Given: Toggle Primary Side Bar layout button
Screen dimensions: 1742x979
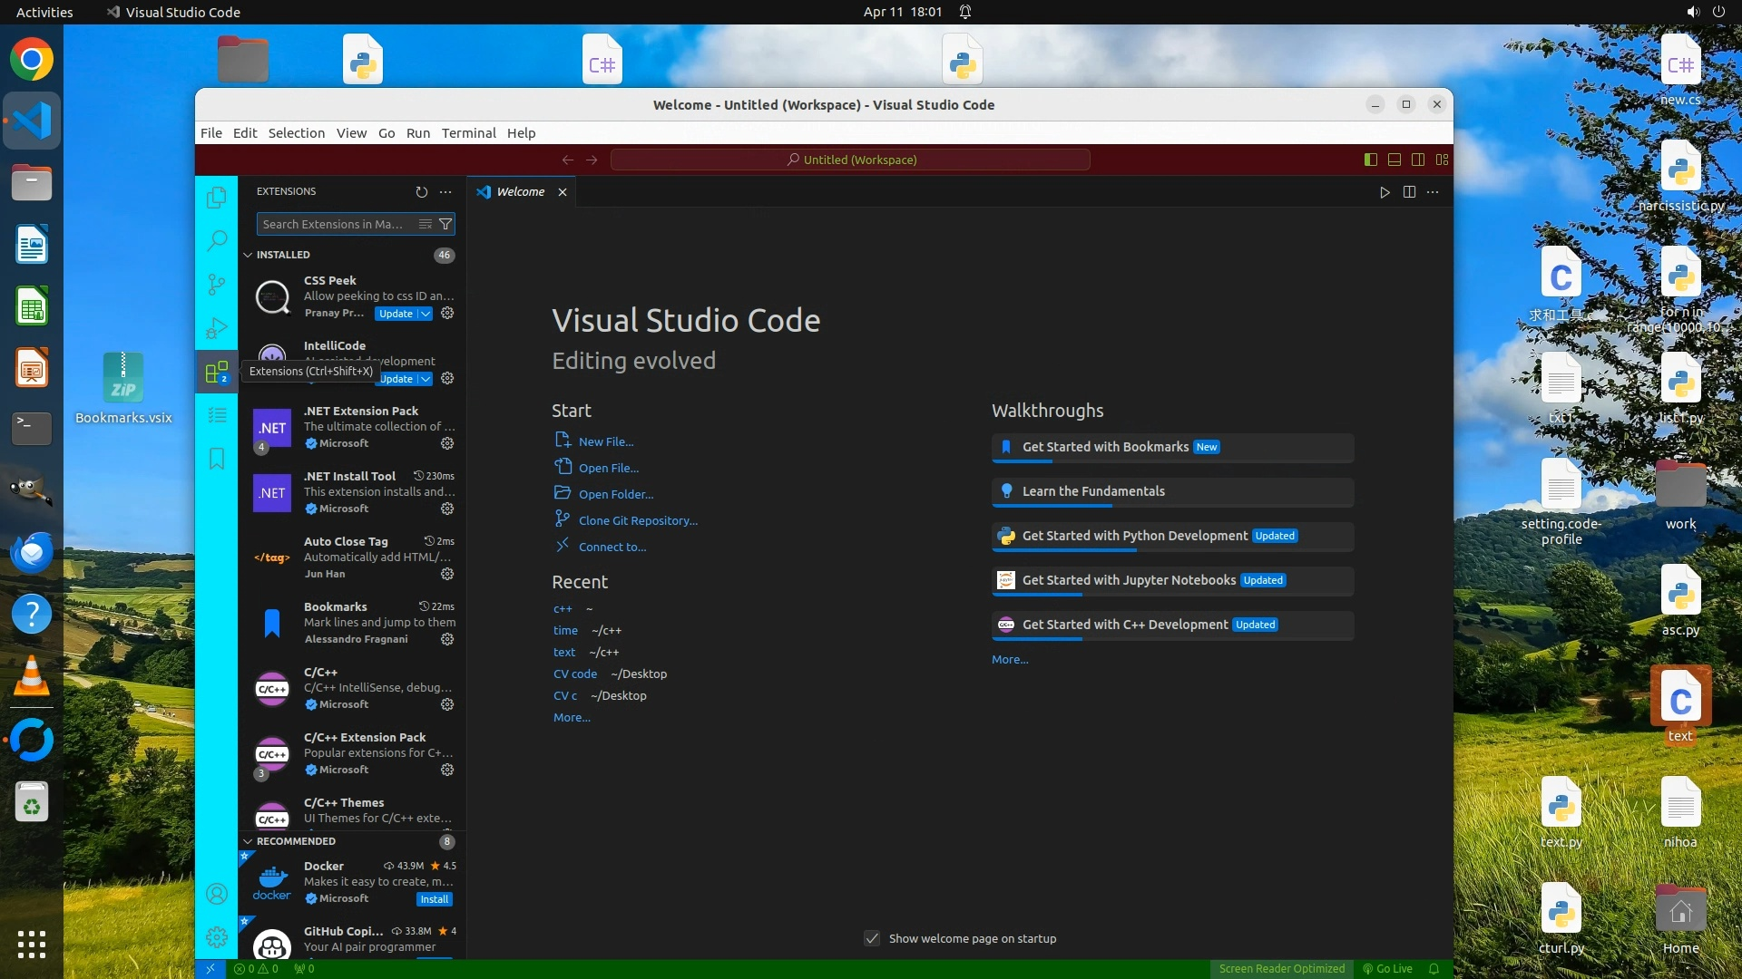Looking at the screenshot, I should point(1370,160).
